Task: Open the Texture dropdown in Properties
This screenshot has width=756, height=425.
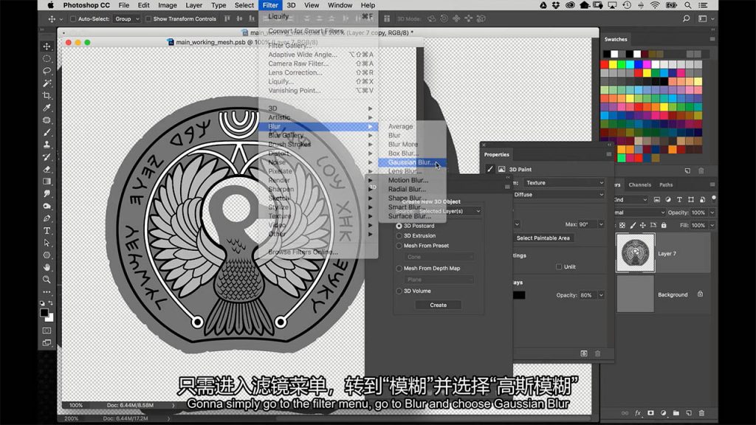Action: (561, 182)
